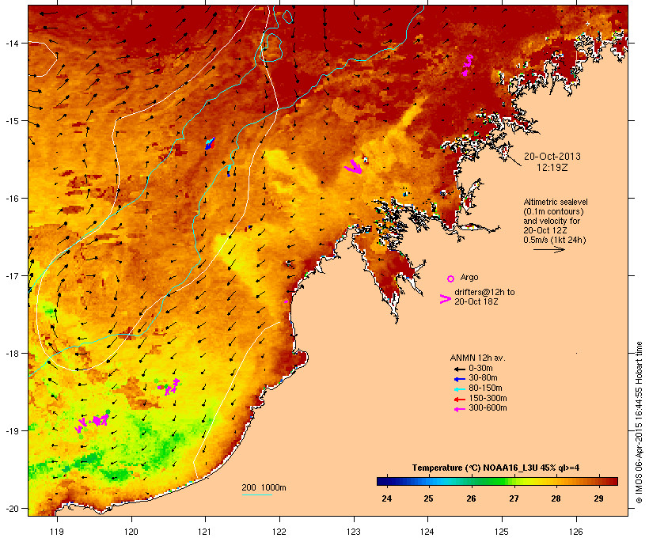Click the temperature color bar
The image size is (649, 538).
point(497,481)
